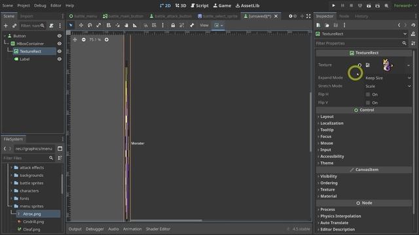The height and width of the screenshot is (235, 419).
Task: Instantiate a child scene link icon
Action: (x=14, y=25)
